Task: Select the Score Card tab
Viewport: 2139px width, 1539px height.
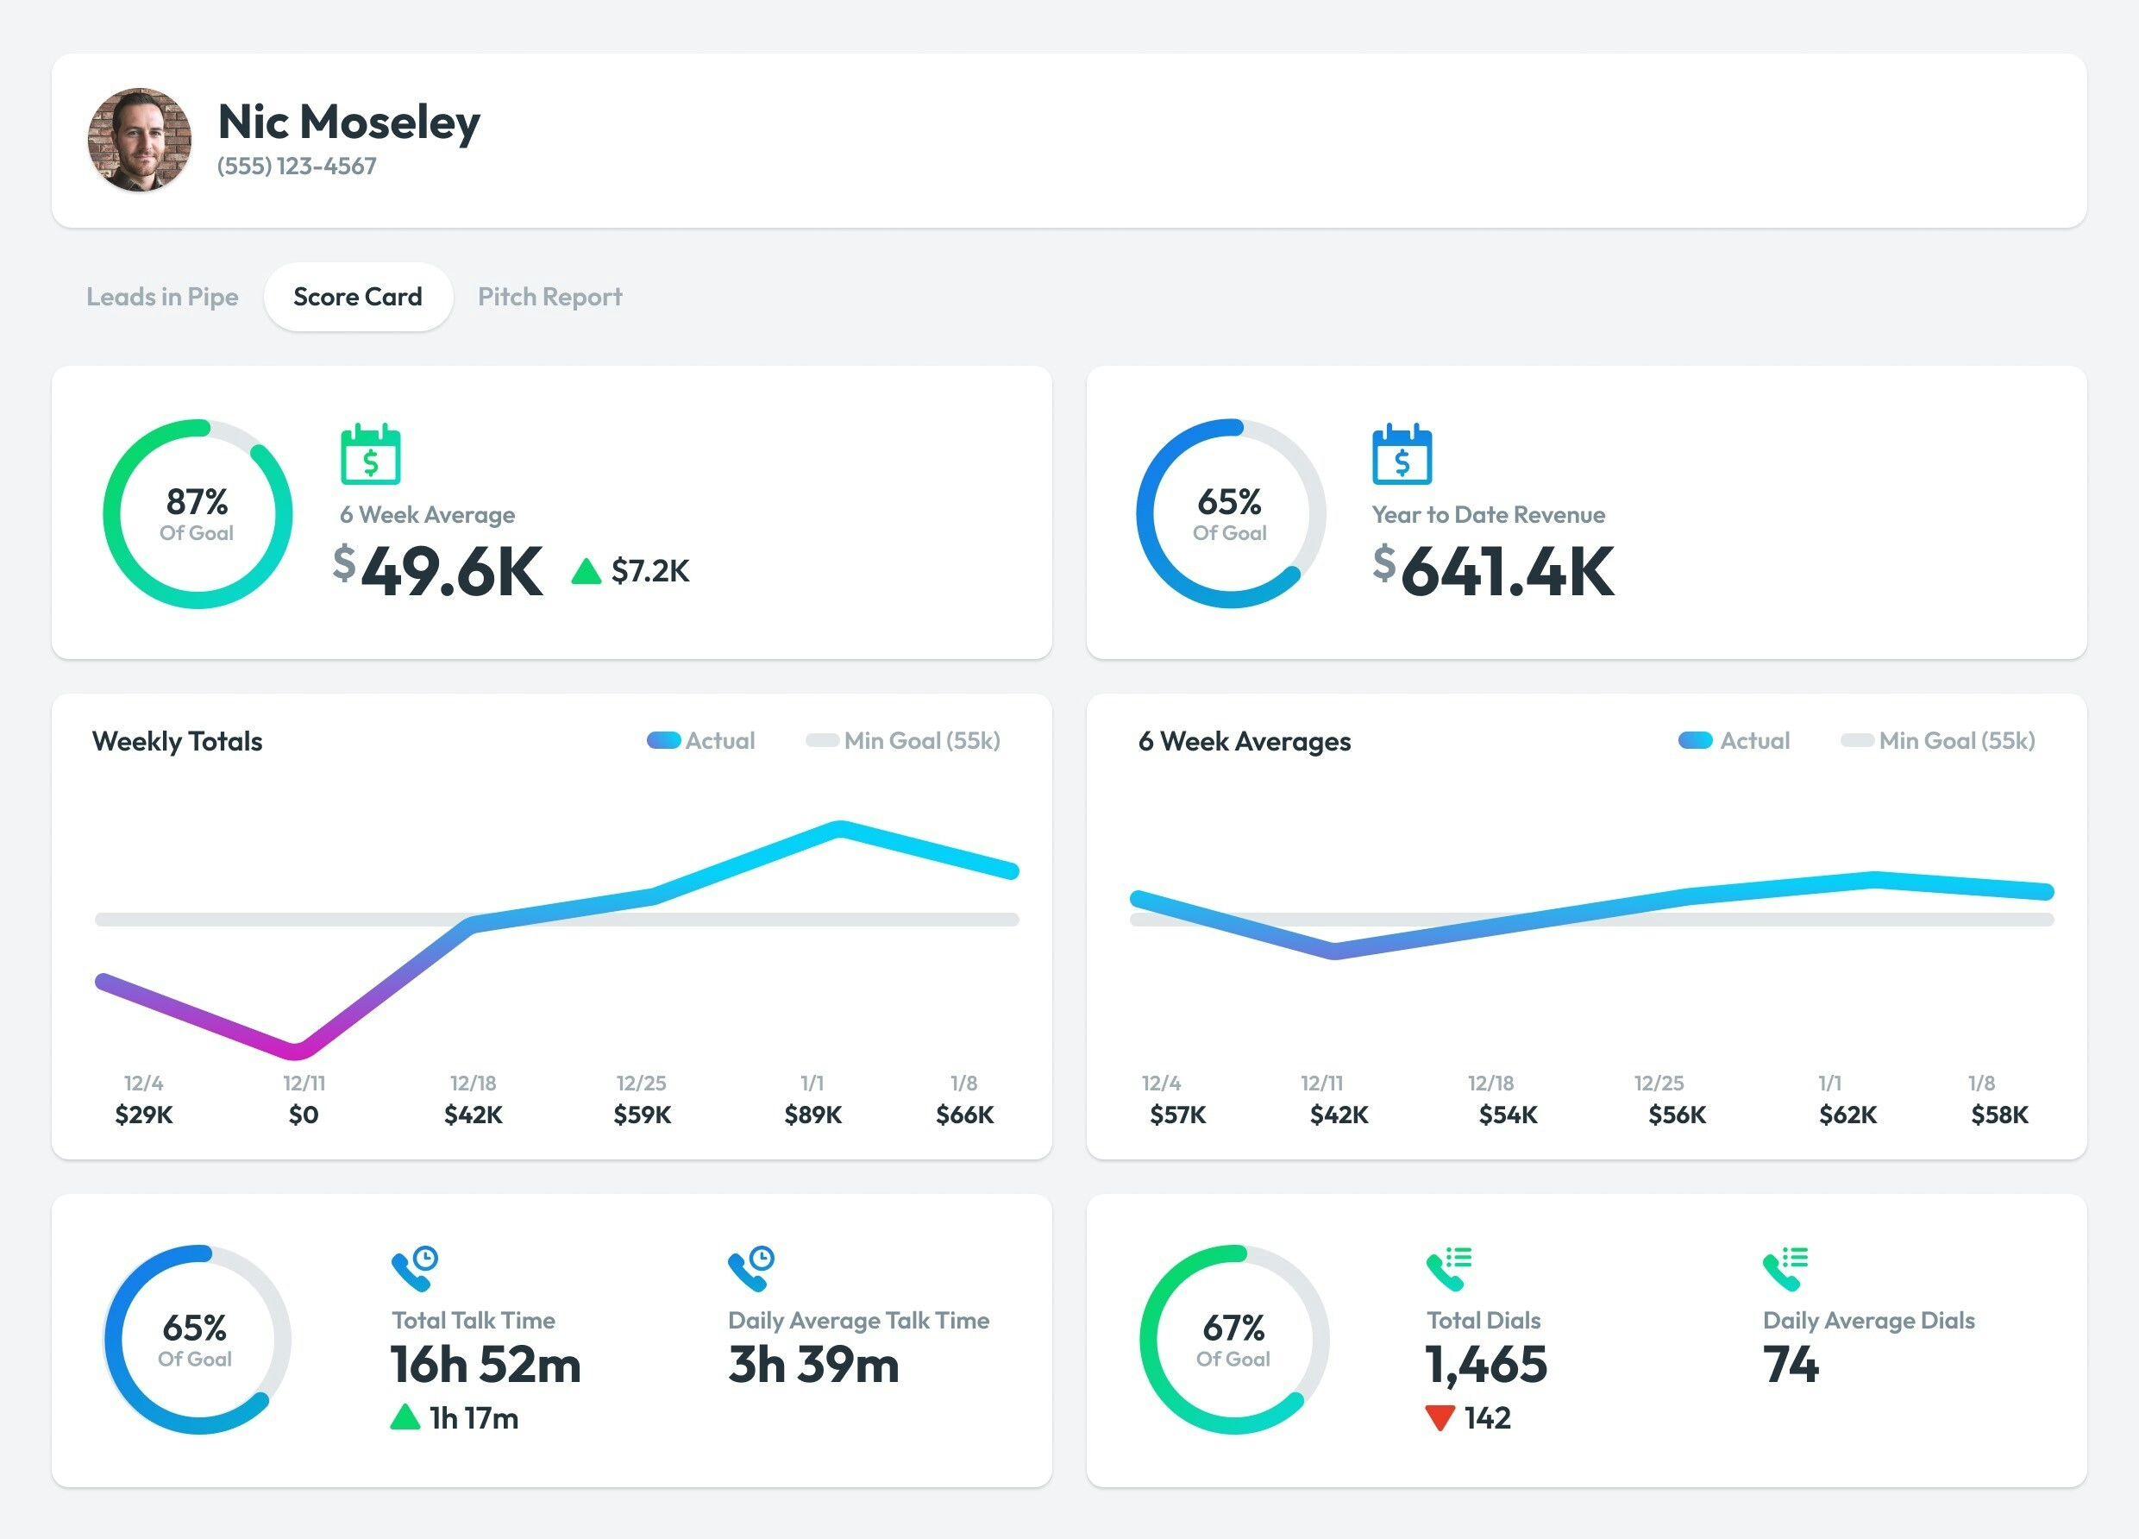Action: pos(357,298)
